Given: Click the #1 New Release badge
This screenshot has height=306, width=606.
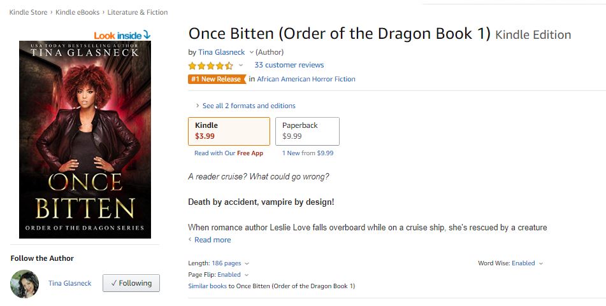Looking at the screenshot, I should 217,79.
